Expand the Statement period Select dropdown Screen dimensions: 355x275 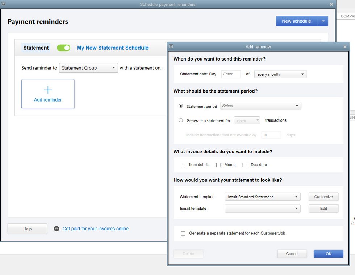coord(261,106)
